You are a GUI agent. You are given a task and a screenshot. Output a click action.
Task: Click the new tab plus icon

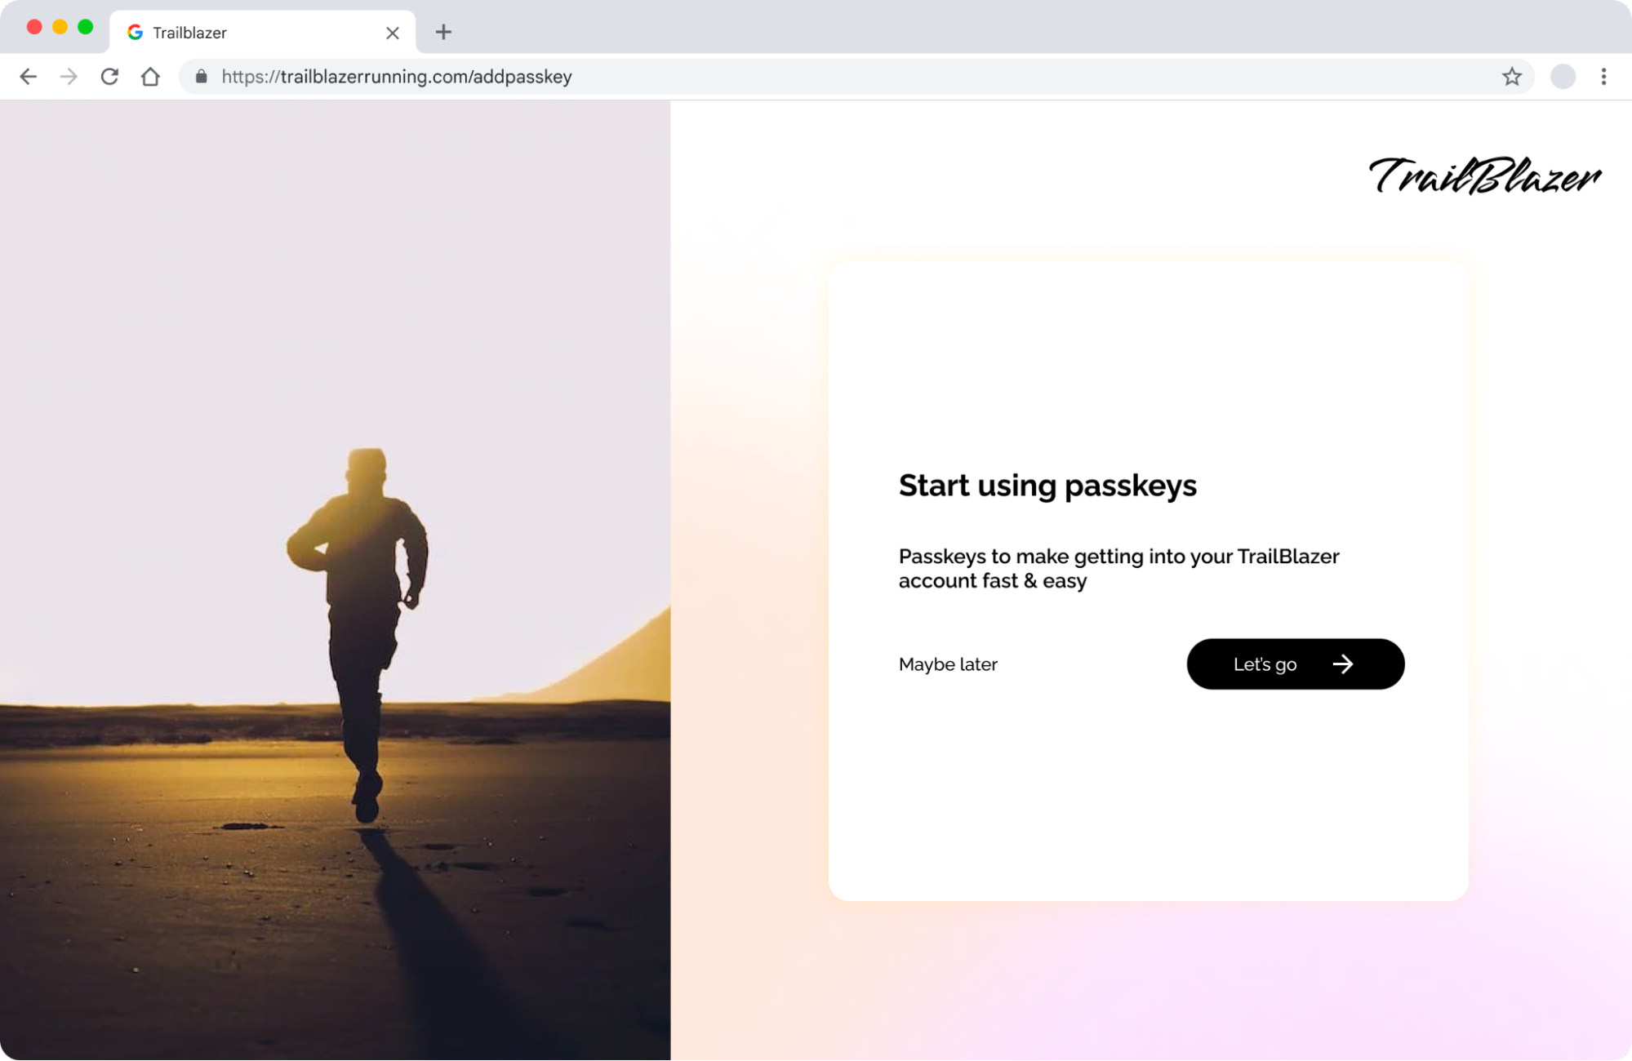[442, 32]
